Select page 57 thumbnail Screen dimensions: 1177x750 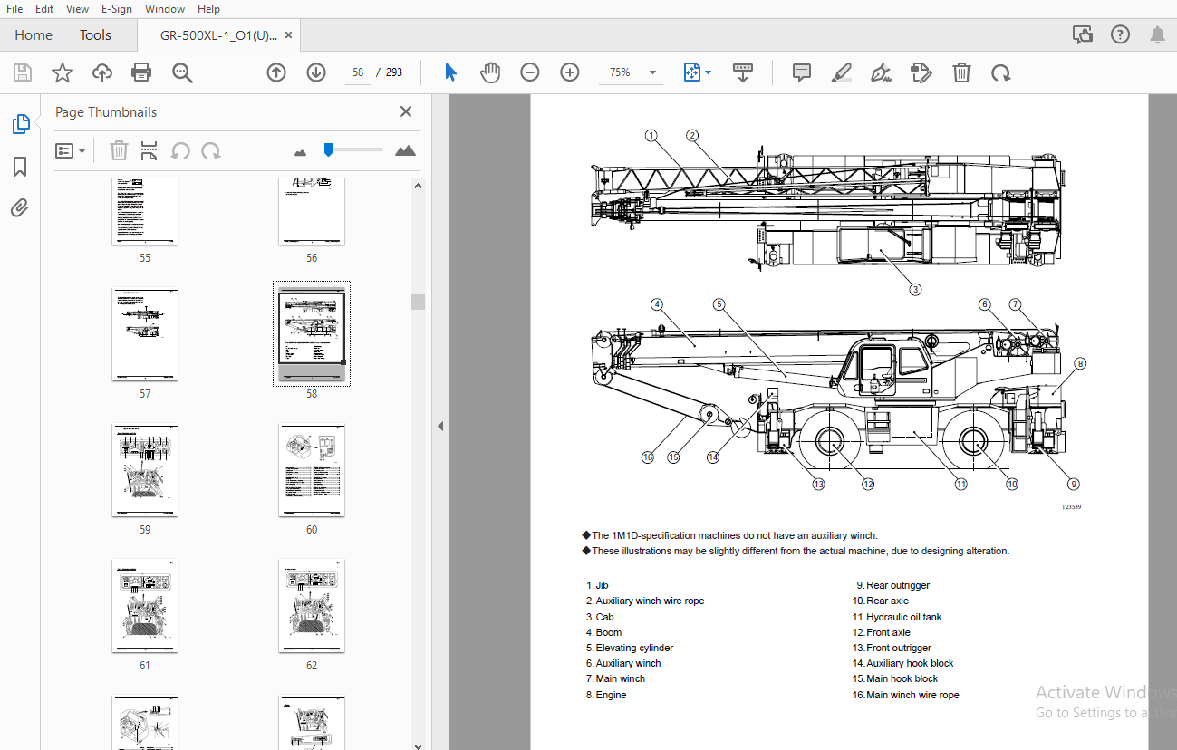tap(145, 335)
